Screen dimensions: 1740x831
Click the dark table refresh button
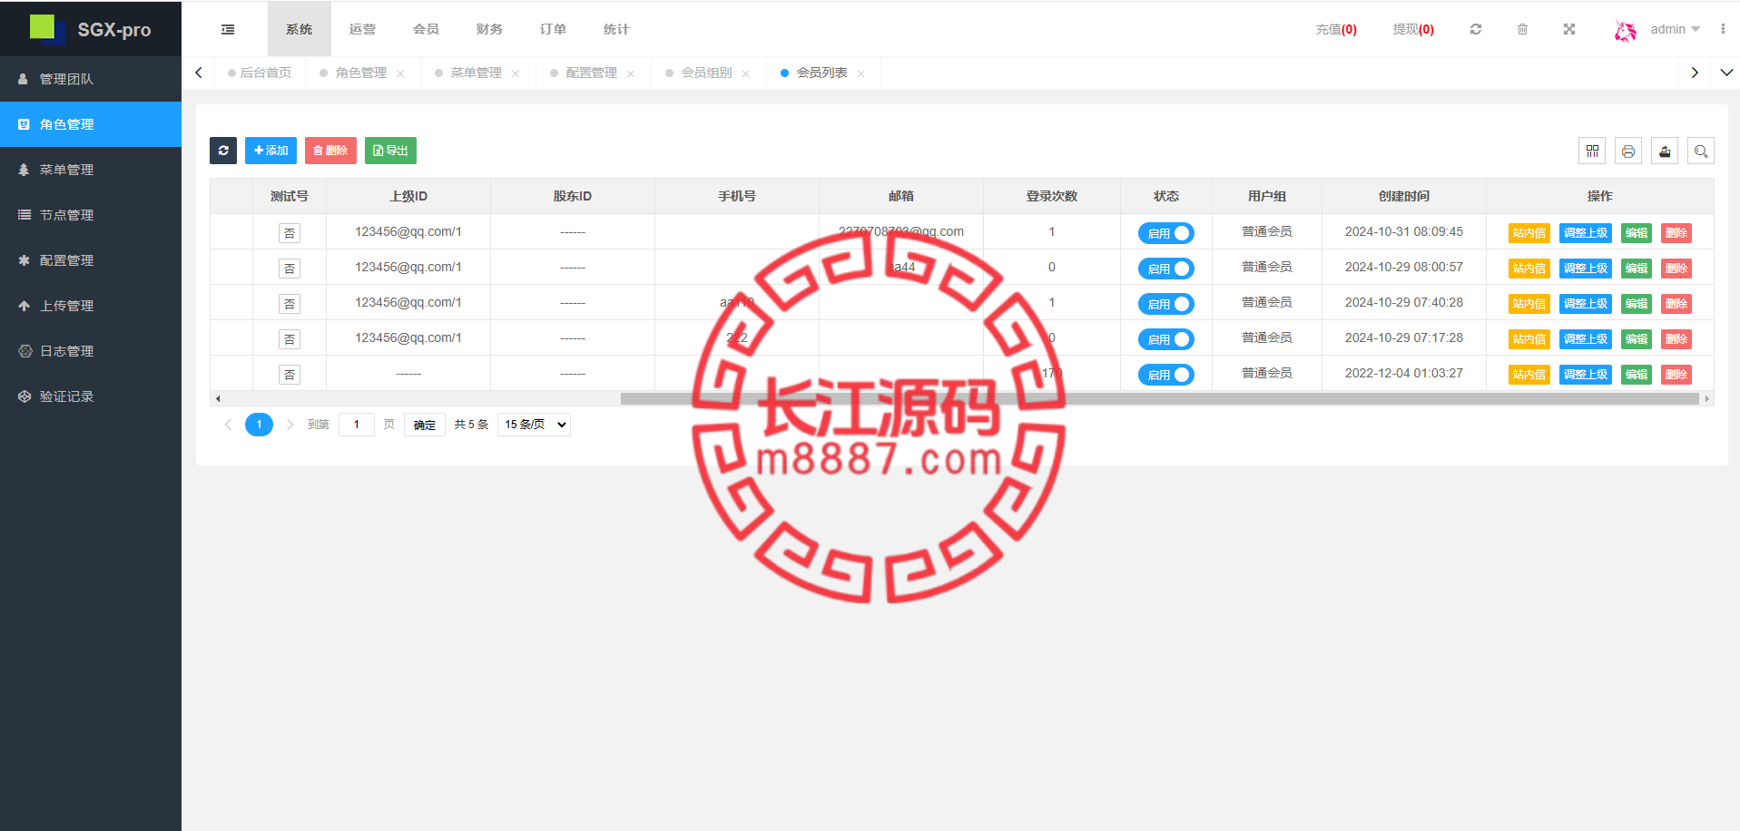pos(223,151)
